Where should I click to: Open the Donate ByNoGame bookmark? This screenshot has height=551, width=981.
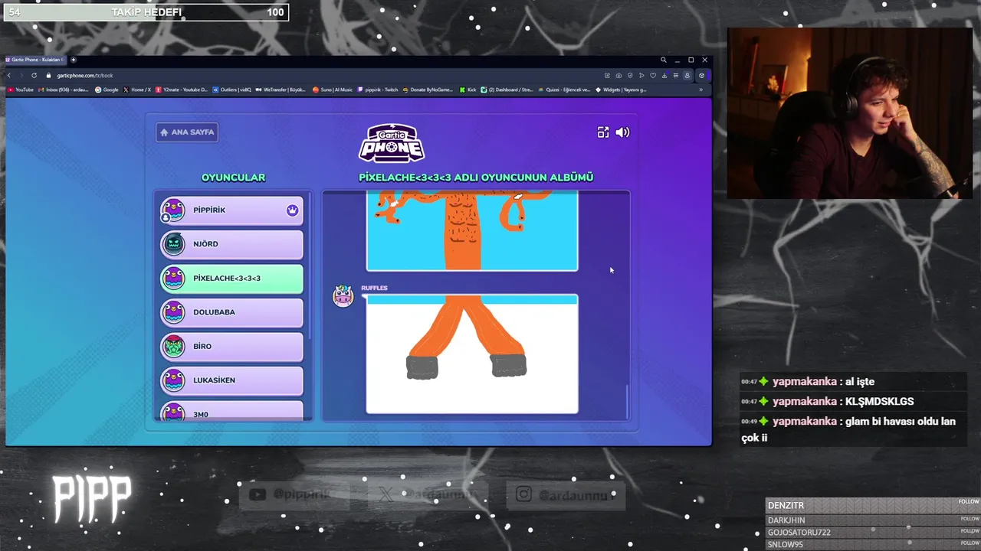(x=428, y=90)
